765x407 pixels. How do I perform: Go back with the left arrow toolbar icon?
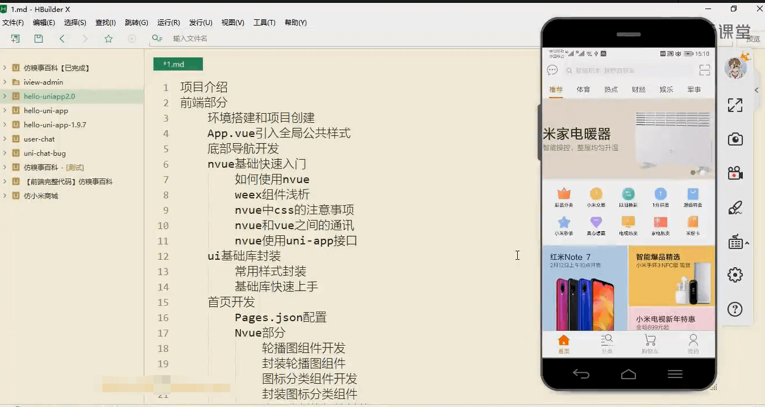click(x=62, y=39)
